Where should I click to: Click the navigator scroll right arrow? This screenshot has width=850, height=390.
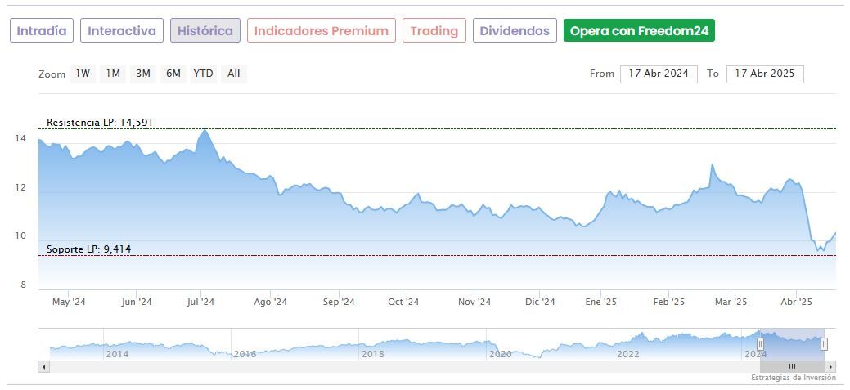coord(831,367)
